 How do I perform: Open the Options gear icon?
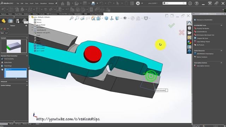[138, 3]
